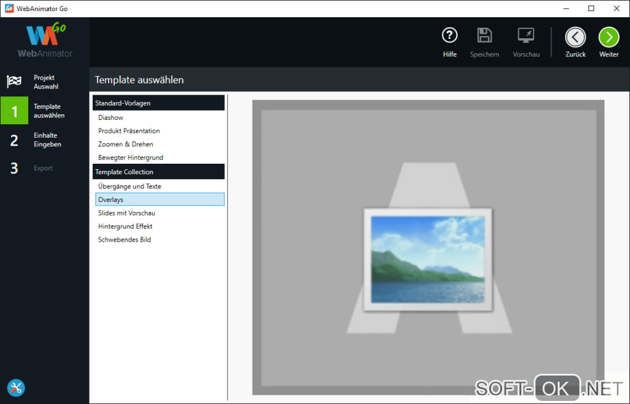
Task: Go back with the Zurück arrow
Action: pyautogui.click(x=575, y=38)
